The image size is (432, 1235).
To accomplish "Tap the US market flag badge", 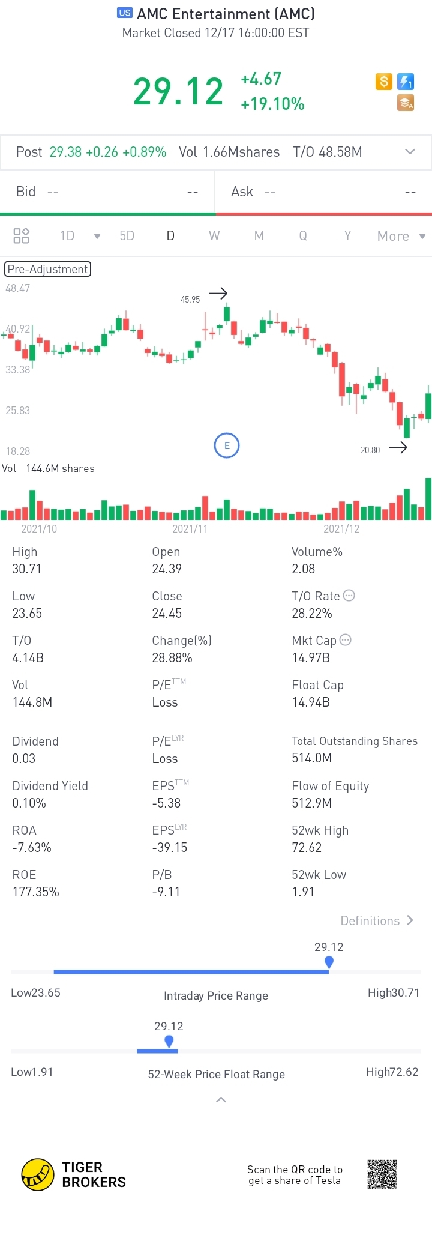I will (125, 13).
